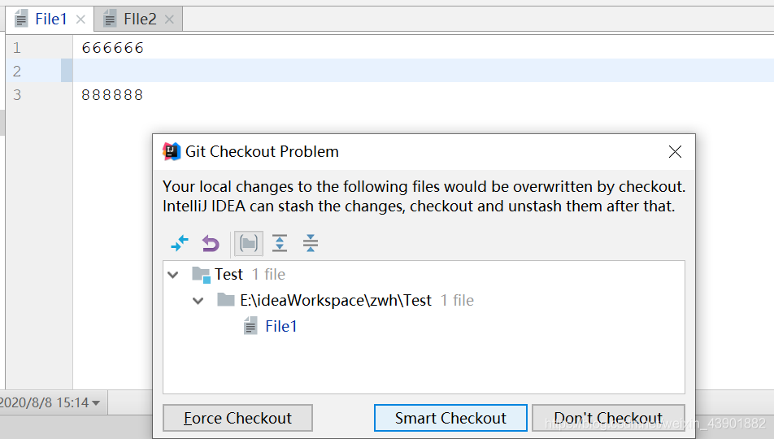The height and width of the screenshot is (439, 774).
Task: Toggle the Group by Directory button
Action: [249, 243]
